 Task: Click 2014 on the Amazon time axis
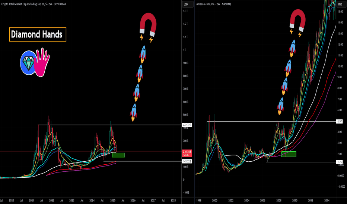pos(327,200)
